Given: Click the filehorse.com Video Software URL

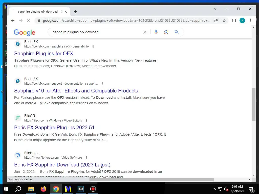Looking at the screenshot, I should [53, 158].
